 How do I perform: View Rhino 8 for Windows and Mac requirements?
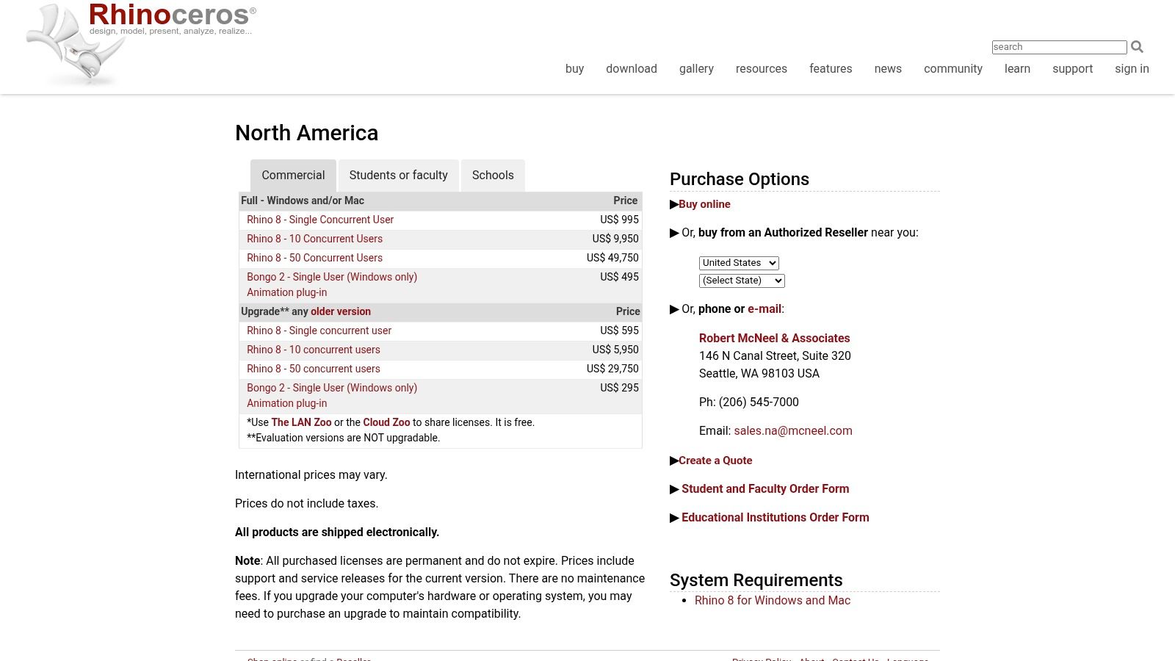click(772, 601)
